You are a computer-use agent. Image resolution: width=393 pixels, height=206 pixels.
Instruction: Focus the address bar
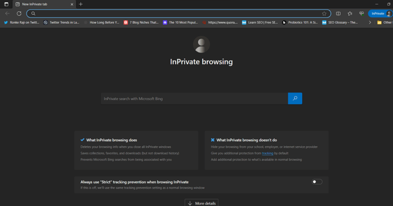click(179, 14)
